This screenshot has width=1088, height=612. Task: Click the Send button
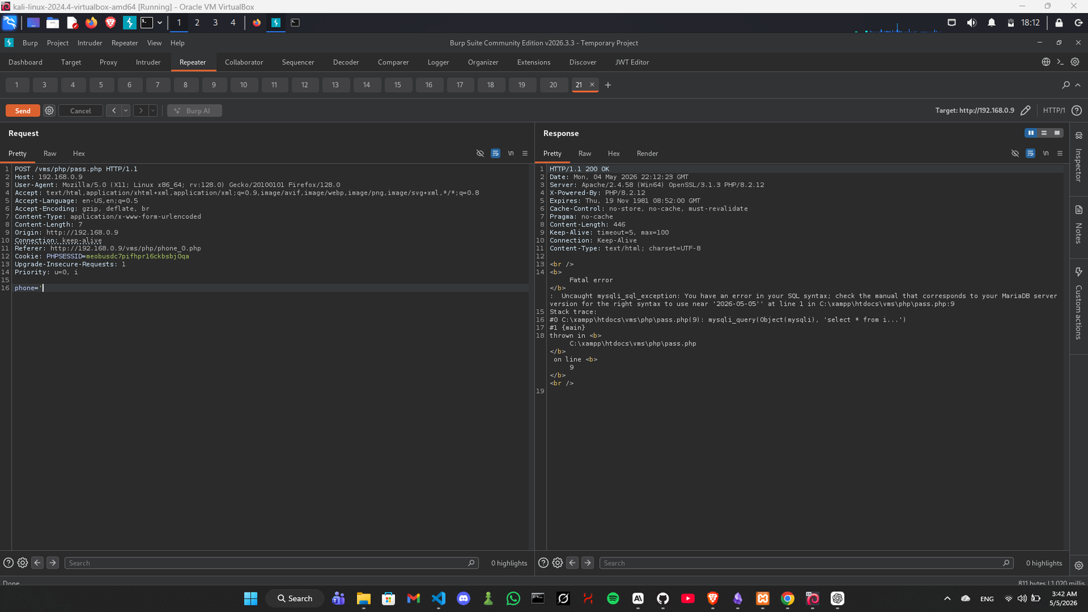[22, 111]
